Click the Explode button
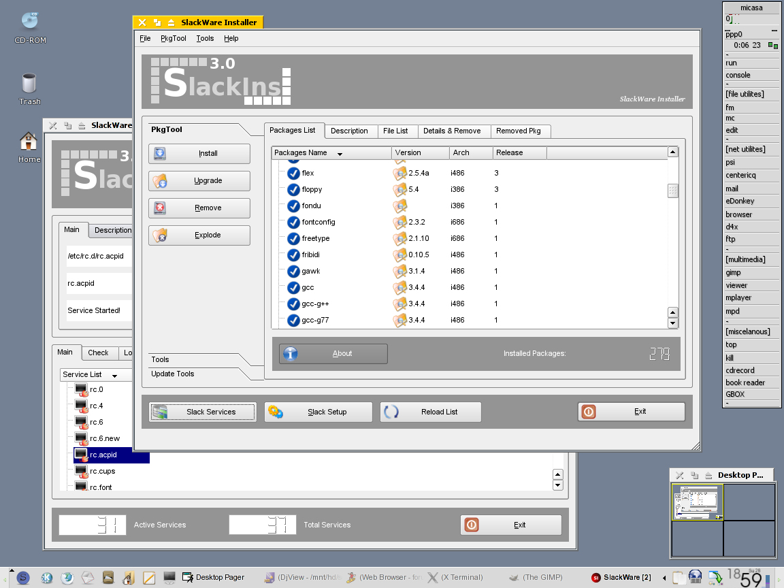The height and width of the screenshot is (588, 784). tap(199, 235)
